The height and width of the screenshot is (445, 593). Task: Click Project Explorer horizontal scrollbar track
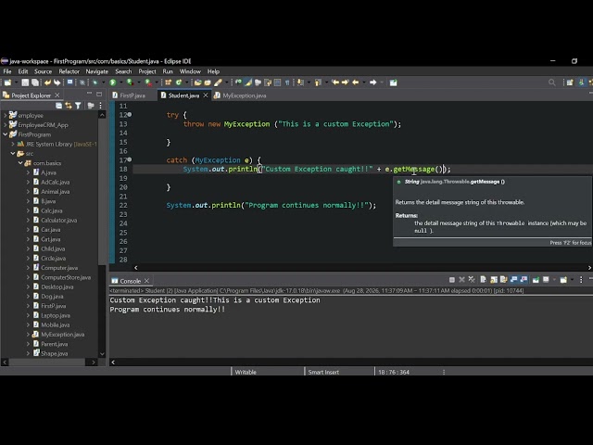tap(47, 362)
